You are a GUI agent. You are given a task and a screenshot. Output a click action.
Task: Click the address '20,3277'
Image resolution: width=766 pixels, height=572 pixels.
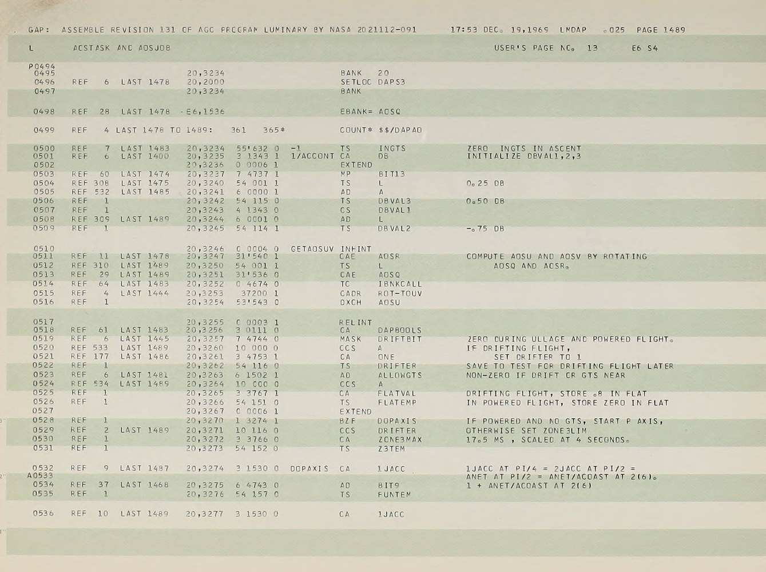pyautogui.click(x=205, y=514)
